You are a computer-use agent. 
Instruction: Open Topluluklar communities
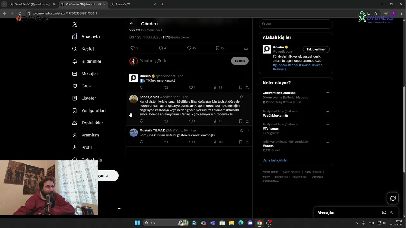pyautogui.click(x=88, y=123)
